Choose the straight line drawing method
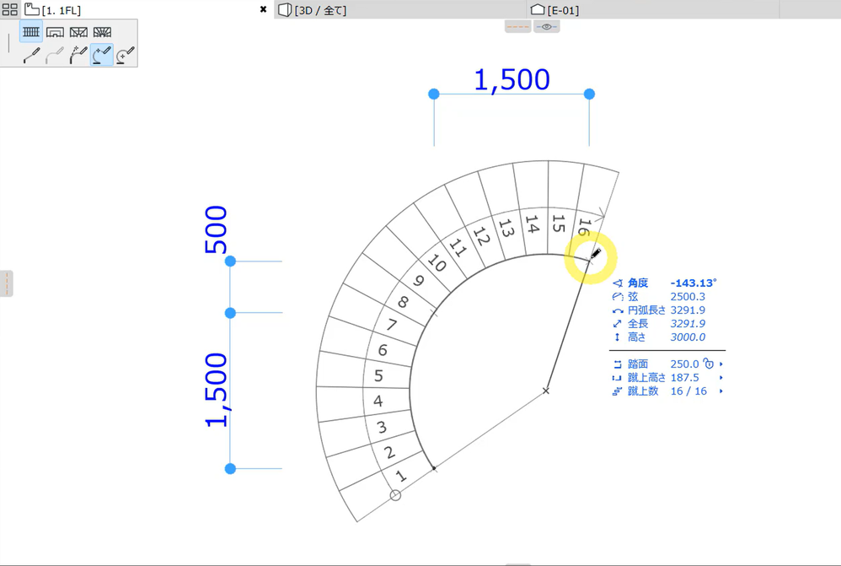The image size is (841, 566). [31, 55]
